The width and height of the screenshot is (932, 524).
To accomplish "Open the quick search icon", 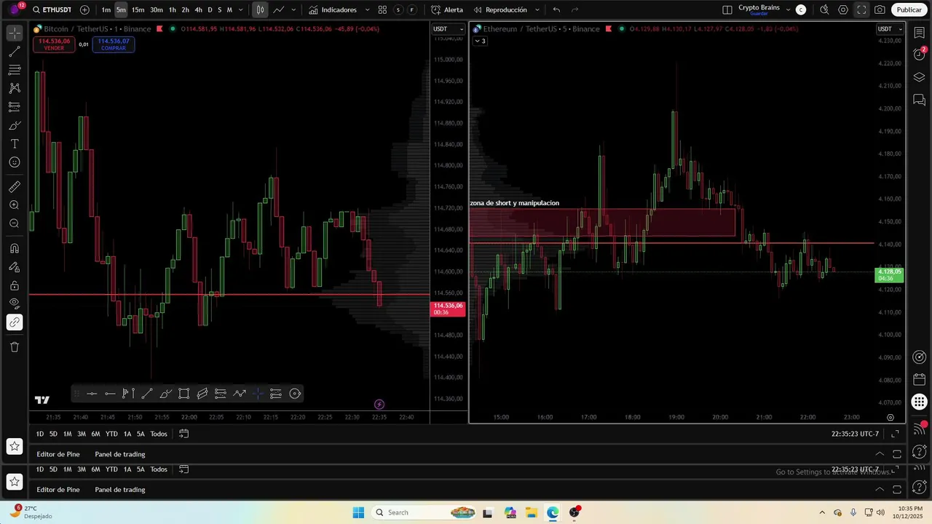I will pyautogui.click(x=824, y=9).
